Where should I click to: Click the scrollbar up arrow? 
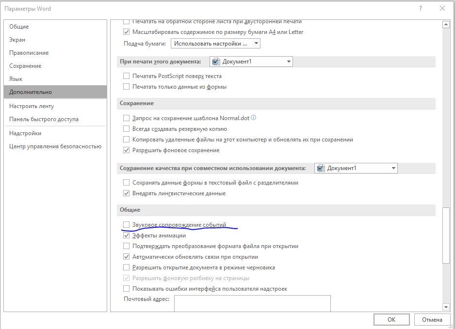pyautogui.click(x=446, y=25)
